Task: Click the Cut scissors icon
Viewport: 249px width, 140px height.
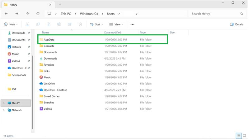Action: click(27, 24)
